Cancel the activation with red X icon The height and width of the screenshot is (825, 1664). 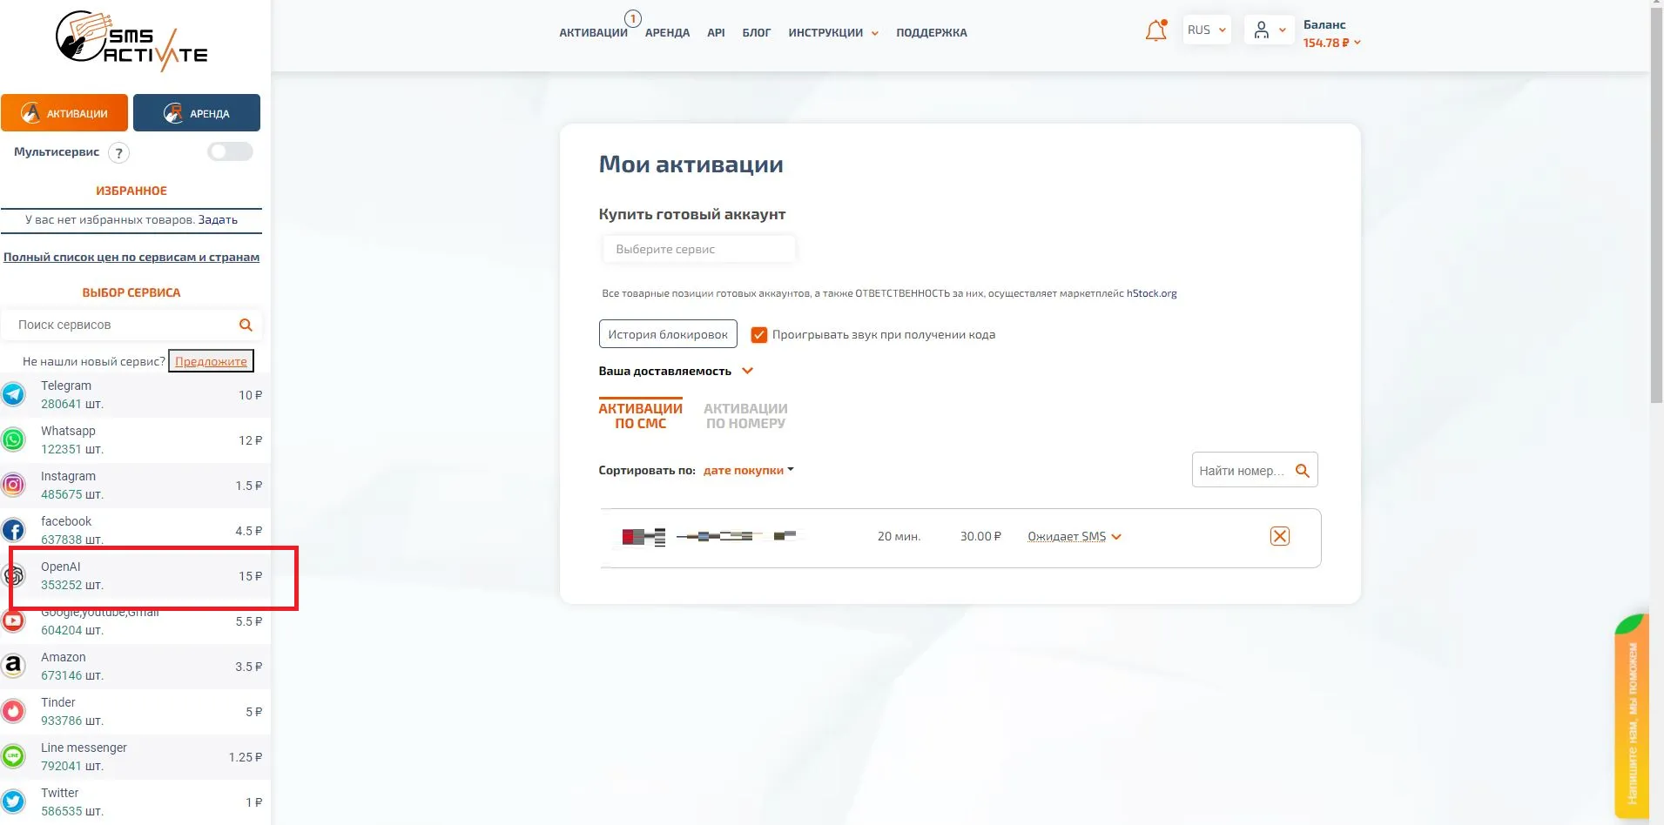(1279, 536)
